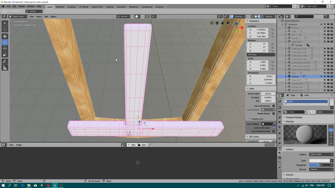Screen dimensions: 335x188
Task: Choose the Rotate tool in toolbar
Action: coord(5,48)
